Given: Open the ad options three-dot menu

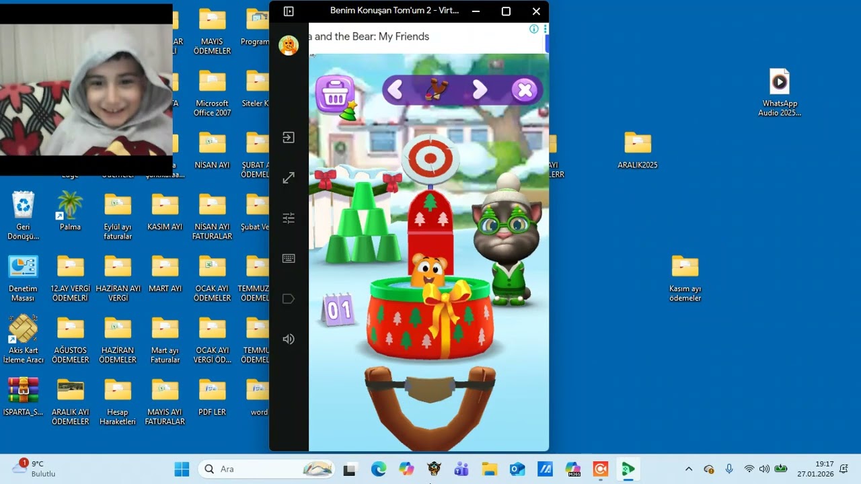Looking at the screenshot, I should click(545, 29).
